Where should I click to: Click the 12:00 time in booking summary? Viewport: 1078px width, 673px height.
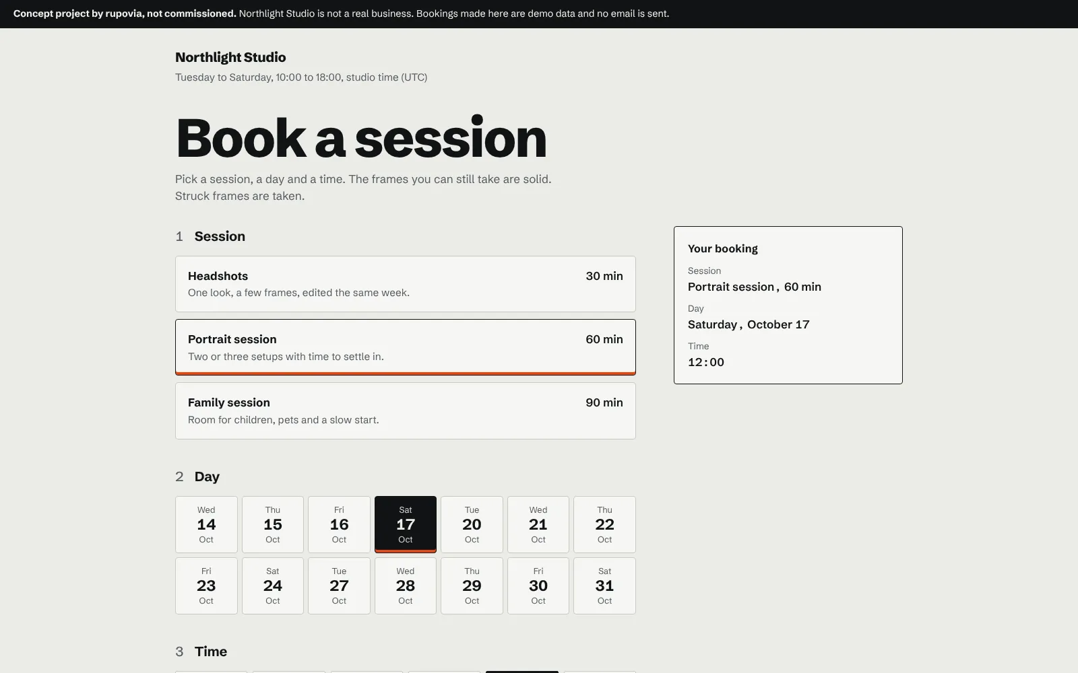pos(706,362)
